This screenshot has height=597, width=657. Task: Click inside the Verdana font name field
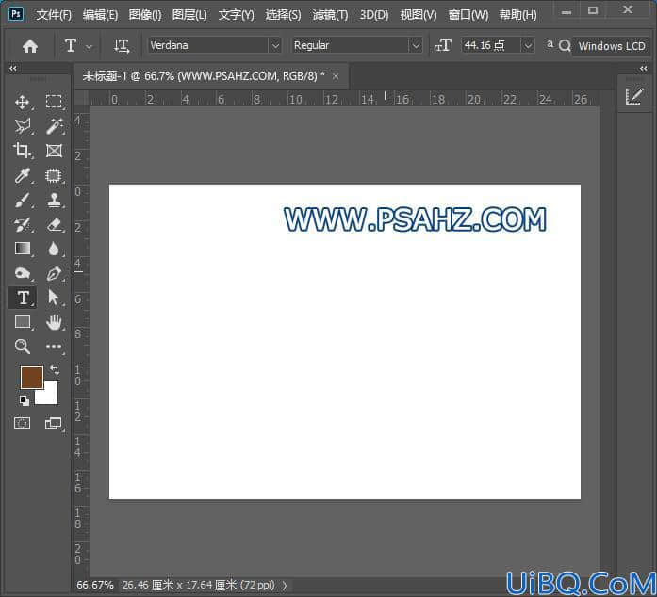[208, 45]
